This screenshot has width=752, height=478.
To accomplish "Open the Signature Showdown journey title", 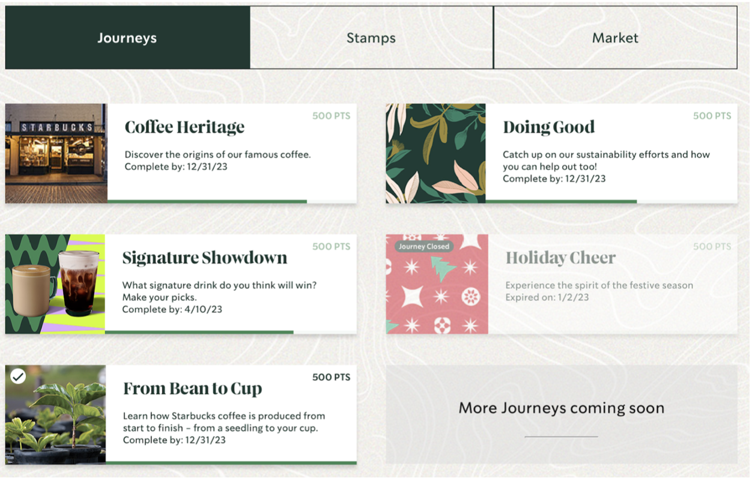I will click(204, 258).
